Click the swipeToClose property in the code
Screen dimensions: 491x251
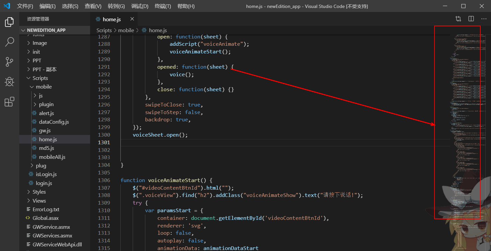coord(163,104)
